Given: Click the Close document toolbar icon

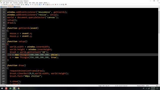Looking at the screenshot, I should coord(9,4).
